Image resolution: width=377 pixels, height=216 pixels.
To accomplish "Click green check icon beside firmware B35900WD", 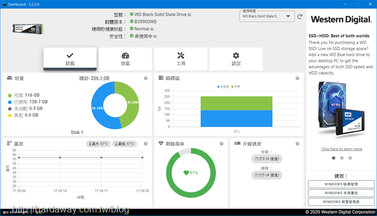I will click(x=131, y=21).
